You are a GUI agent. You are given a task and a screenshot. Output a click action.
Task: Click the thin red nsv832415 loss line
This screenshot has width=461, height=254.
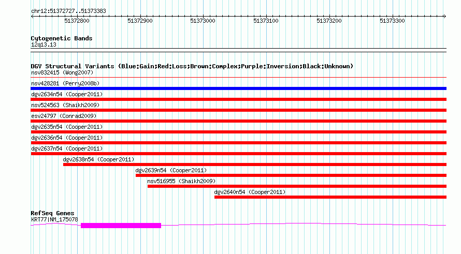point(238,78)
